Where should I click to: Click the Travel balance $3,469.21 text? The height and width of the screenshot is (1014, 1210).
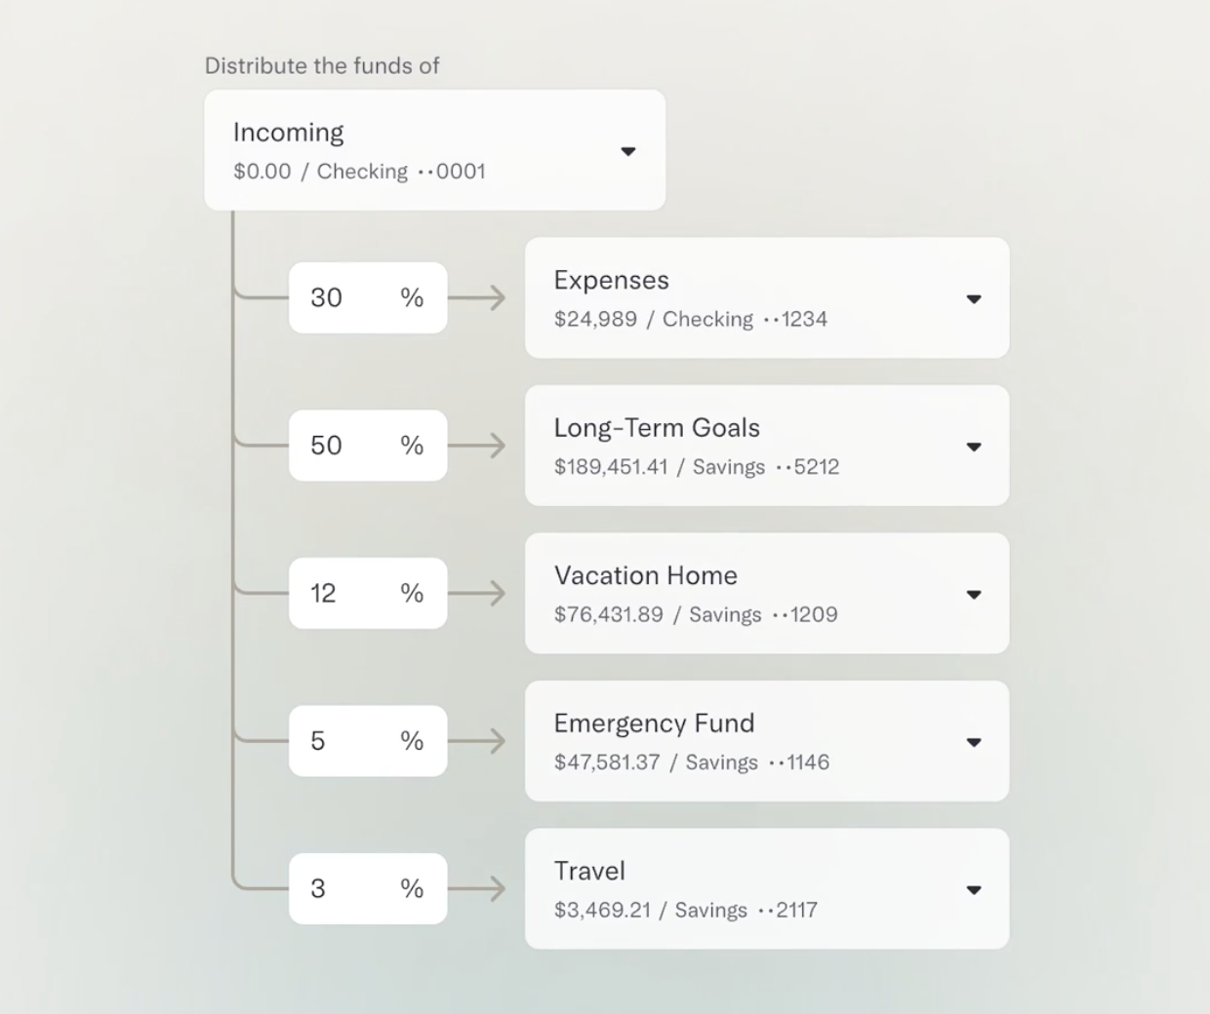pyautogui.click(x=602, y=911)
